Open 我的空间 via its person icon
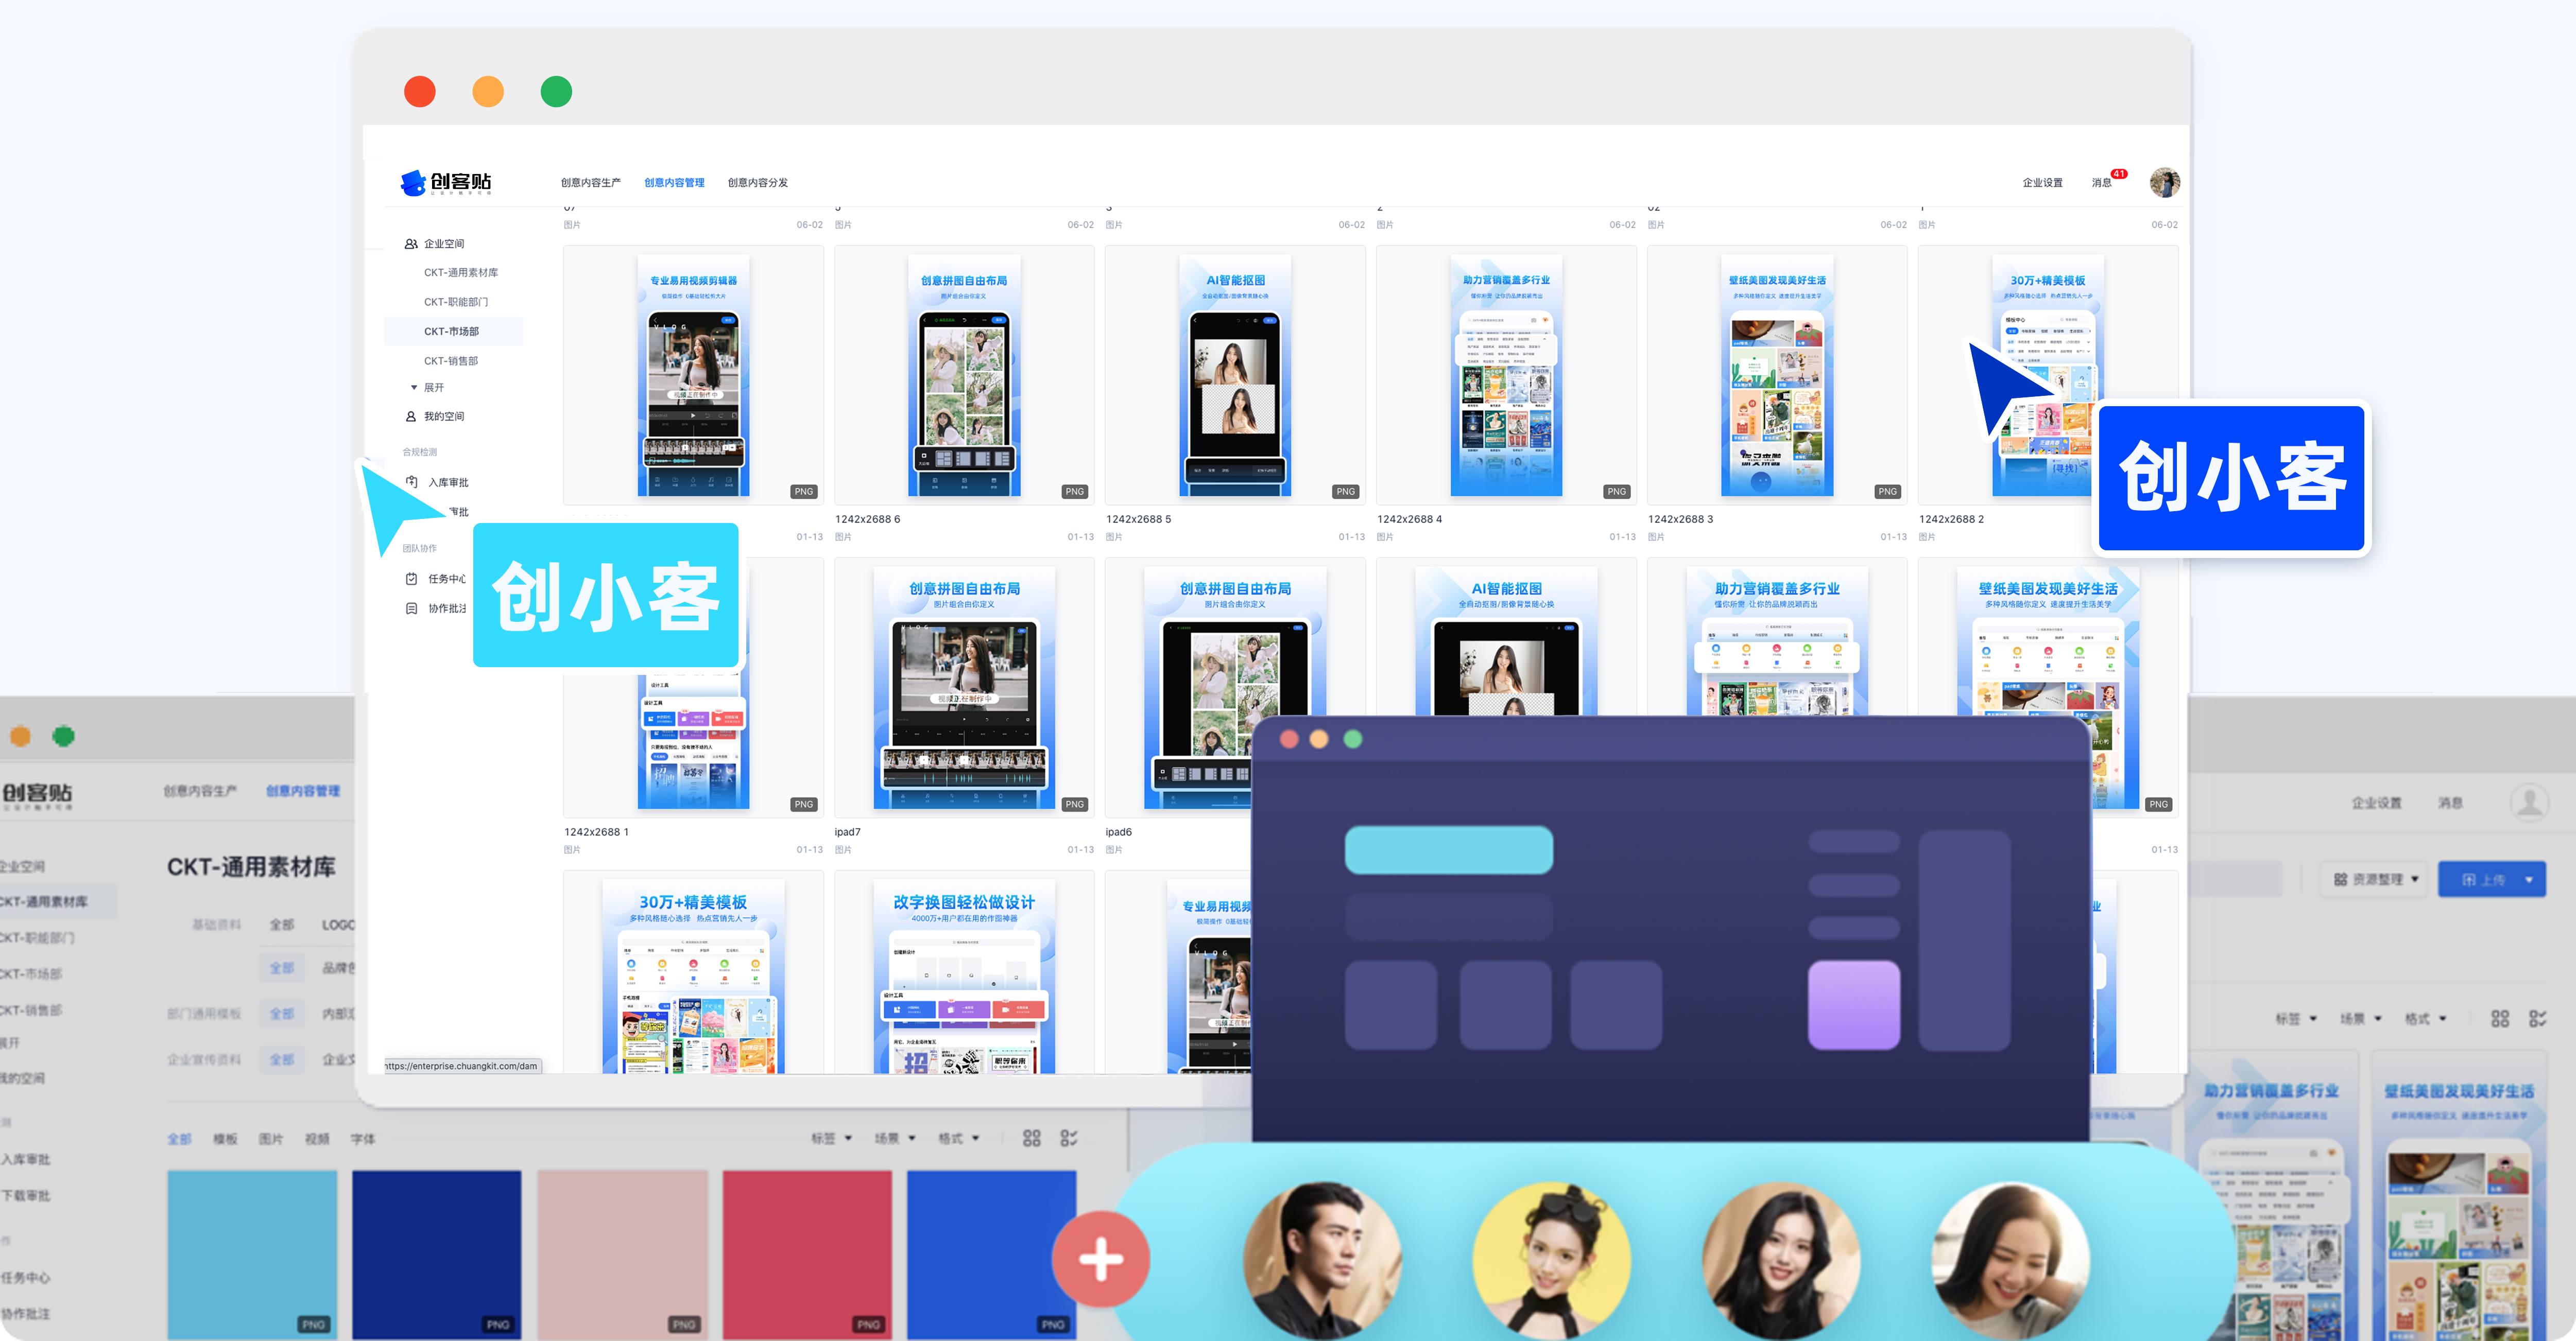Screen dimensions: 2576x1341 [411, 416]
